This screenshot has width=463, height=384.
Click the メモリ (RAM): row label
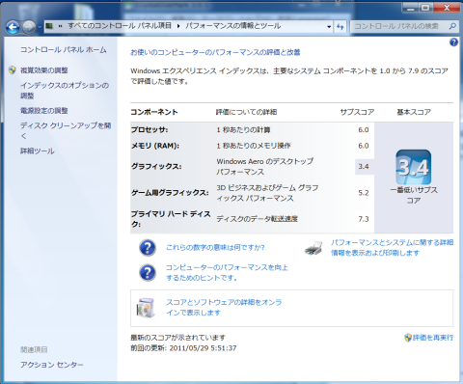155,146
